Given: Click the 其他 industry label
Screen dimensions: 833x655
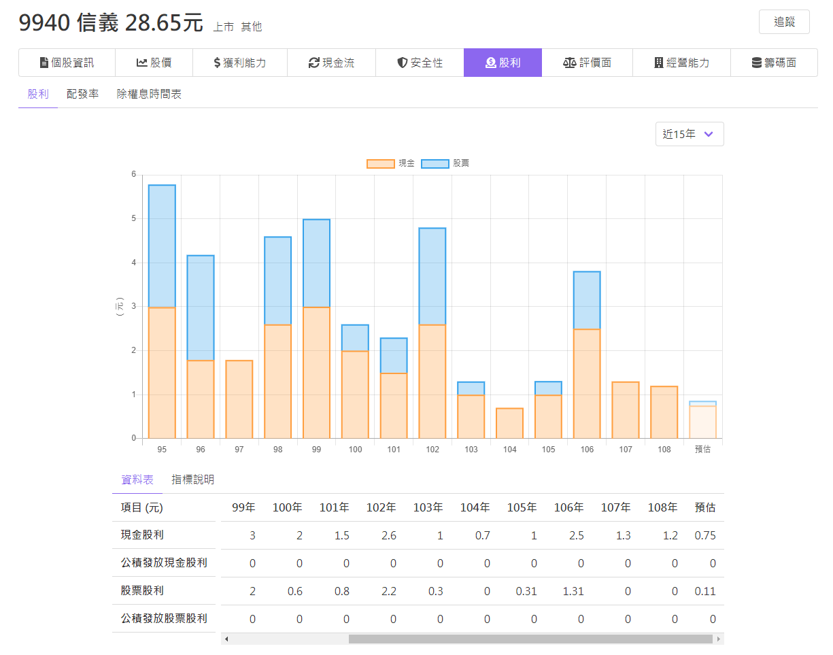Looking at the screenshot, I should click(252, 27).
